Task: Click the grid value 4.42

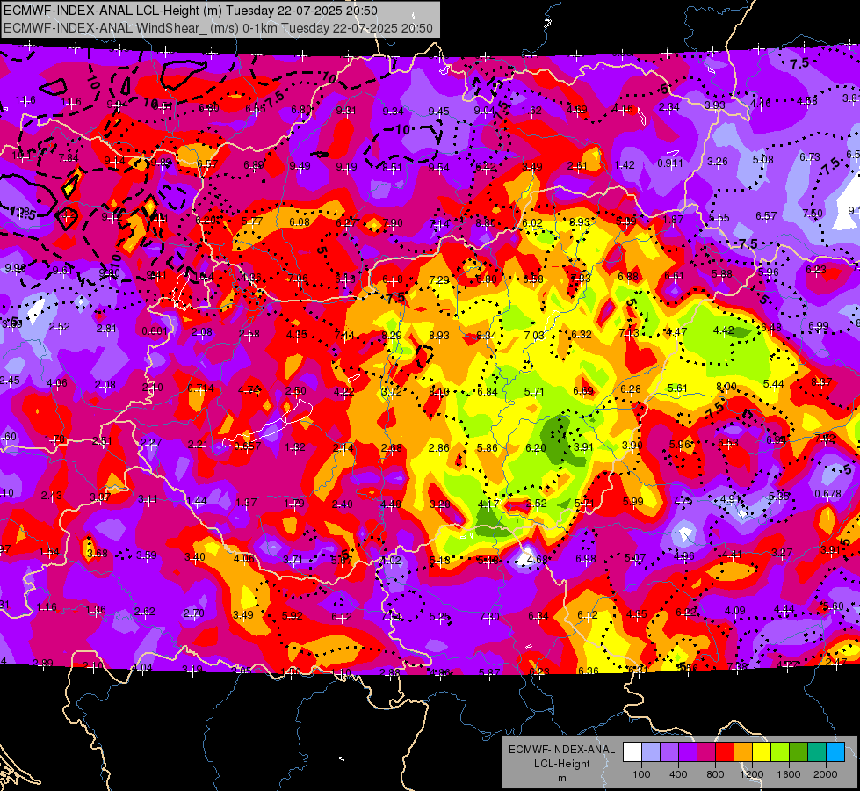Action: click(x=724, y=330)
